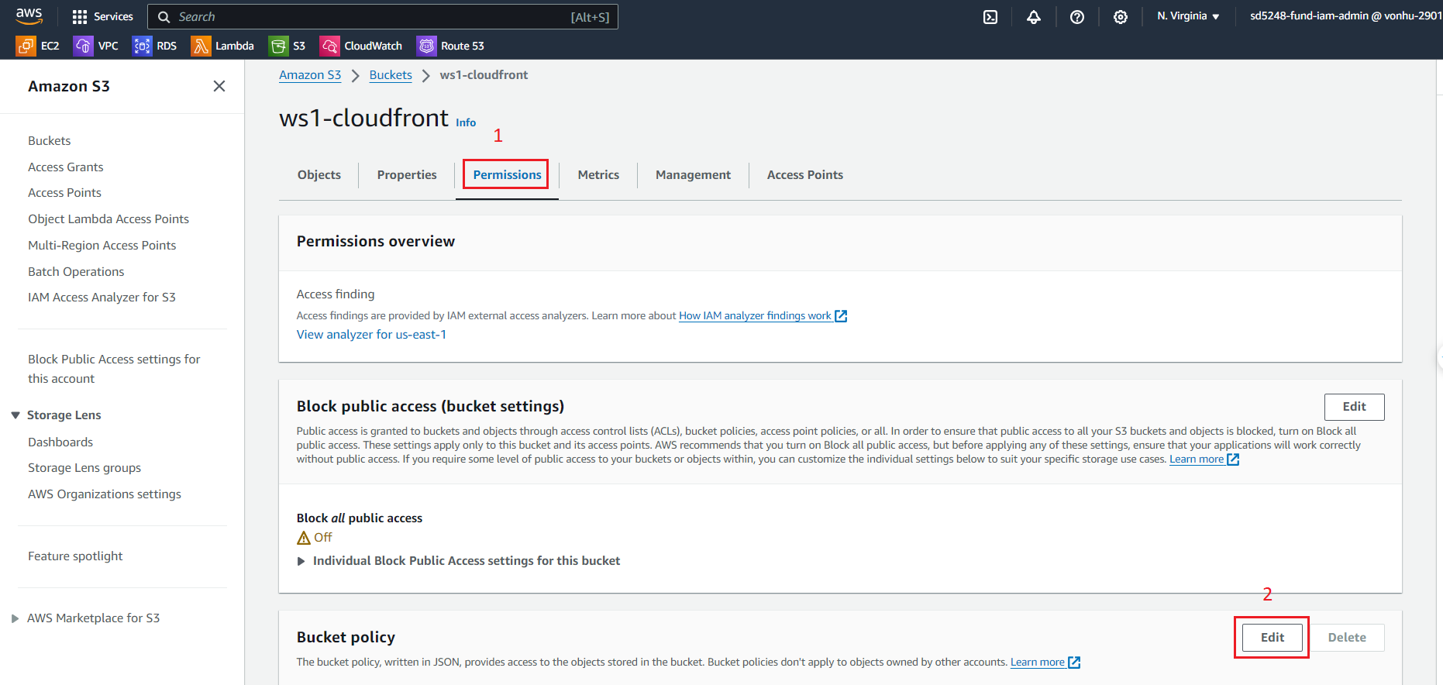Switch to the Management tab
Screen dimensions: 1443x685
tap(693, 175)
